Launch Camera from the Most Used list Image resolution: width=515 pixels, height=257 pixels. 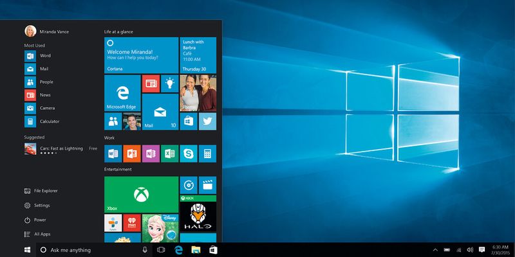(40, 108)
